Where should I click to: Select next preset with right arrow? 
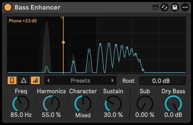click(112, 80)
